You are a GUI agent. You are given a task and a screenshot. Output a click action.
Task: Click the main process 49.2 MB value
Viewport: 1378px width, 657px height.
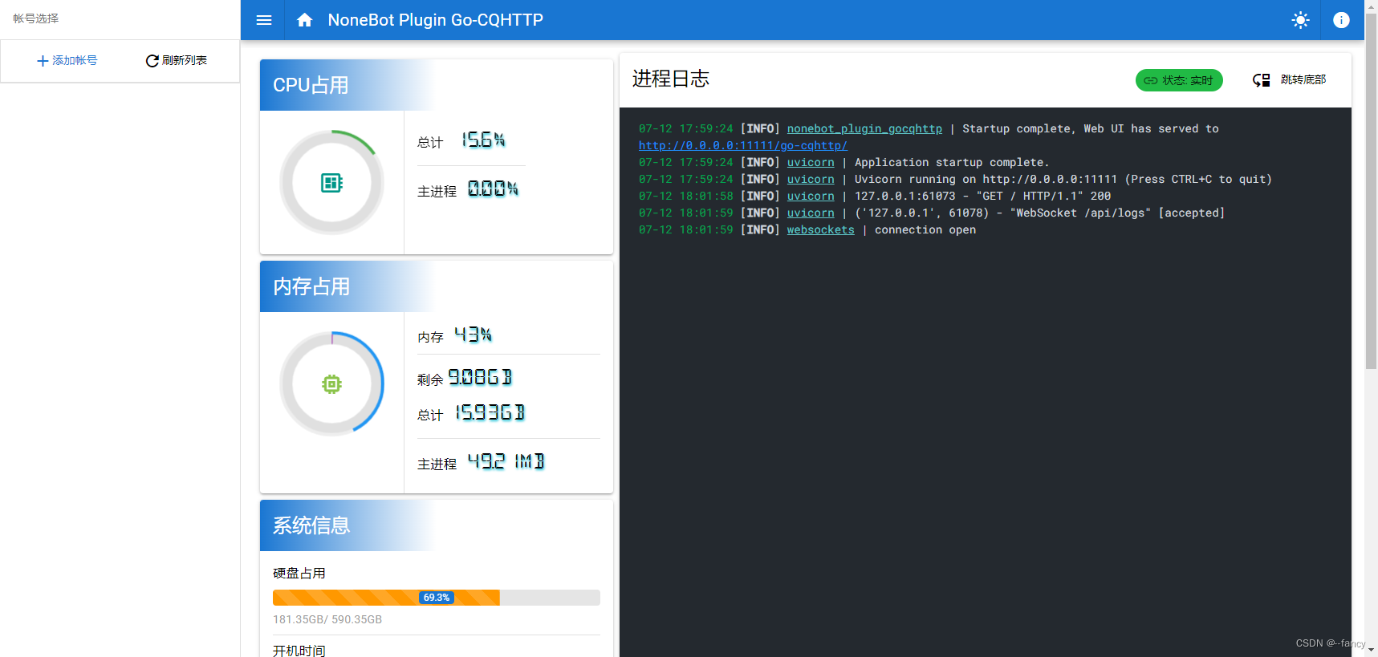pyautogui.click(x=506, y=462)
